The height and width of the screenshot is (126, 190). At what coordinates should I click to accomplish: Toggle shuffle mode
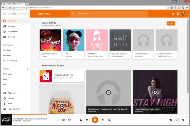point(109,120)
